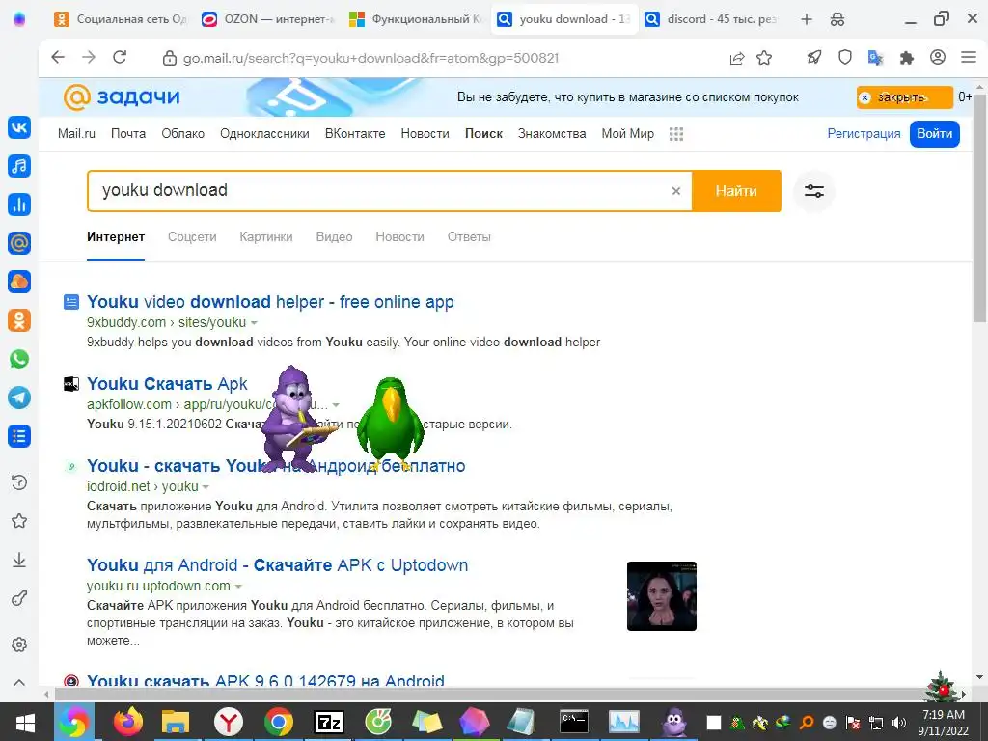The width and height of the screenshot is (988, 741).
Task: Click the Войти login button
Action: [934, 133]
